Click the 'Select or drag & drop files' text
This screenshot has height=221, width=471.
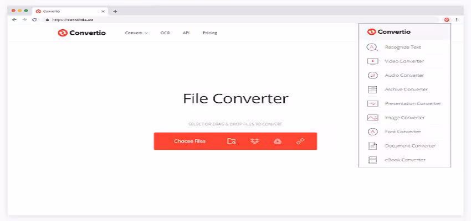pyautogui.click(x=235, y=124)
